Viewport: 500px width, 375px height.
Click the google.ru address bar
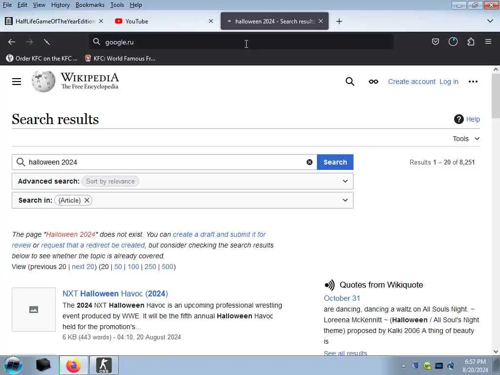pos(241,42)
